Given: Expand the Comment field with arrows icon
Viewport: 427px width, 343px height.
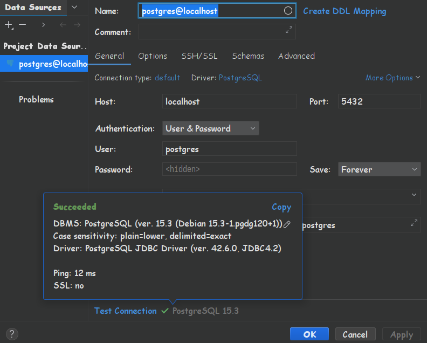Looking at the screenshot, I should click(289, 30).
